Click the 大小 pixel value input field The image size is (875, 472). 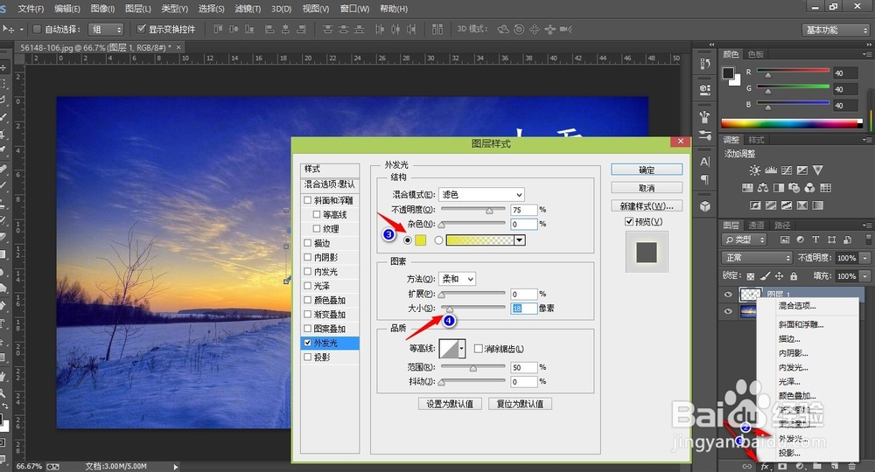pyautogui.click(x=523, y=309)
